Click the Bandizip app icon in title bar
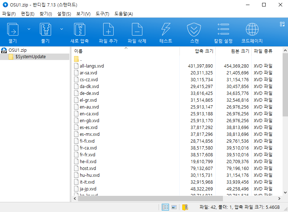Viewport: 288px width, 212px height. tap(5, 5)
